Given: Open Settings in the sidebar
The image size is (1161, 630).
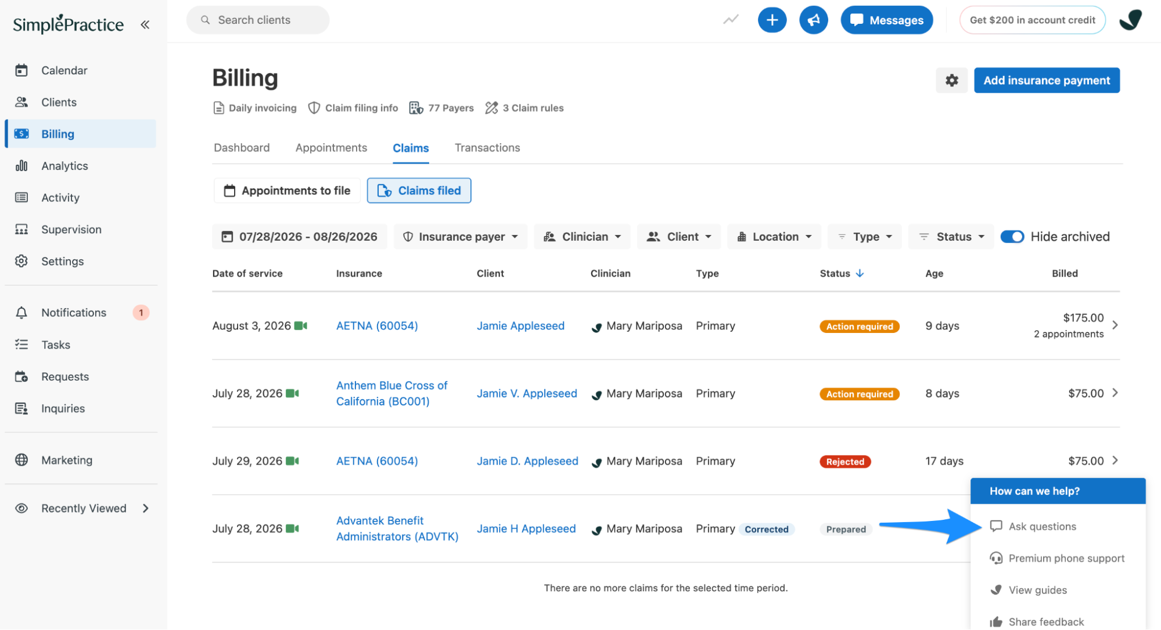Looking at the screenshot, I should coord(62,262).
